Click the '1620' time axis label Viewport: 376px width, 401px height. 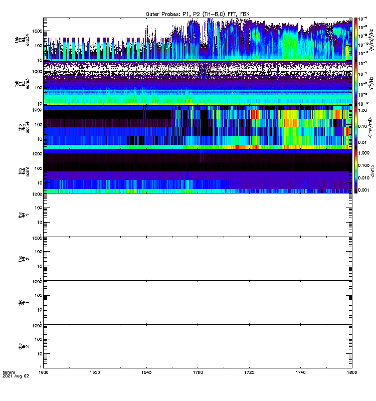tap(95, 372)
